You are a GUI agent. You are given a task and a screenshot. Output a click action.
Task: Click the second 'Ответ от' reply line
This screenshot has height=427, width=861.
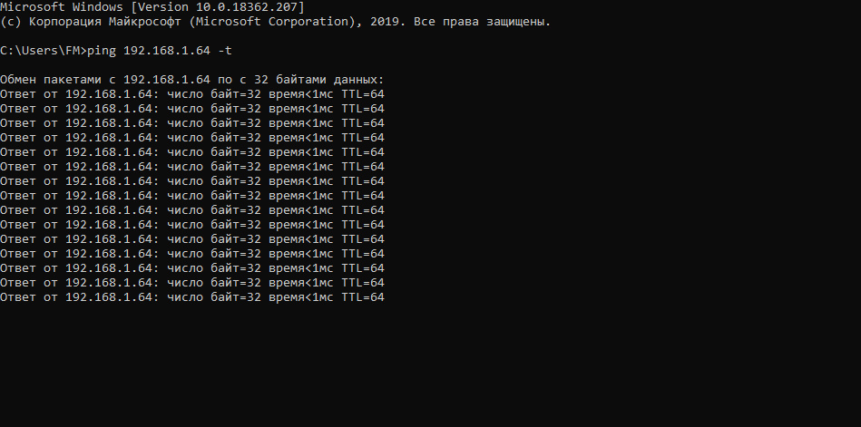point(192,108)
